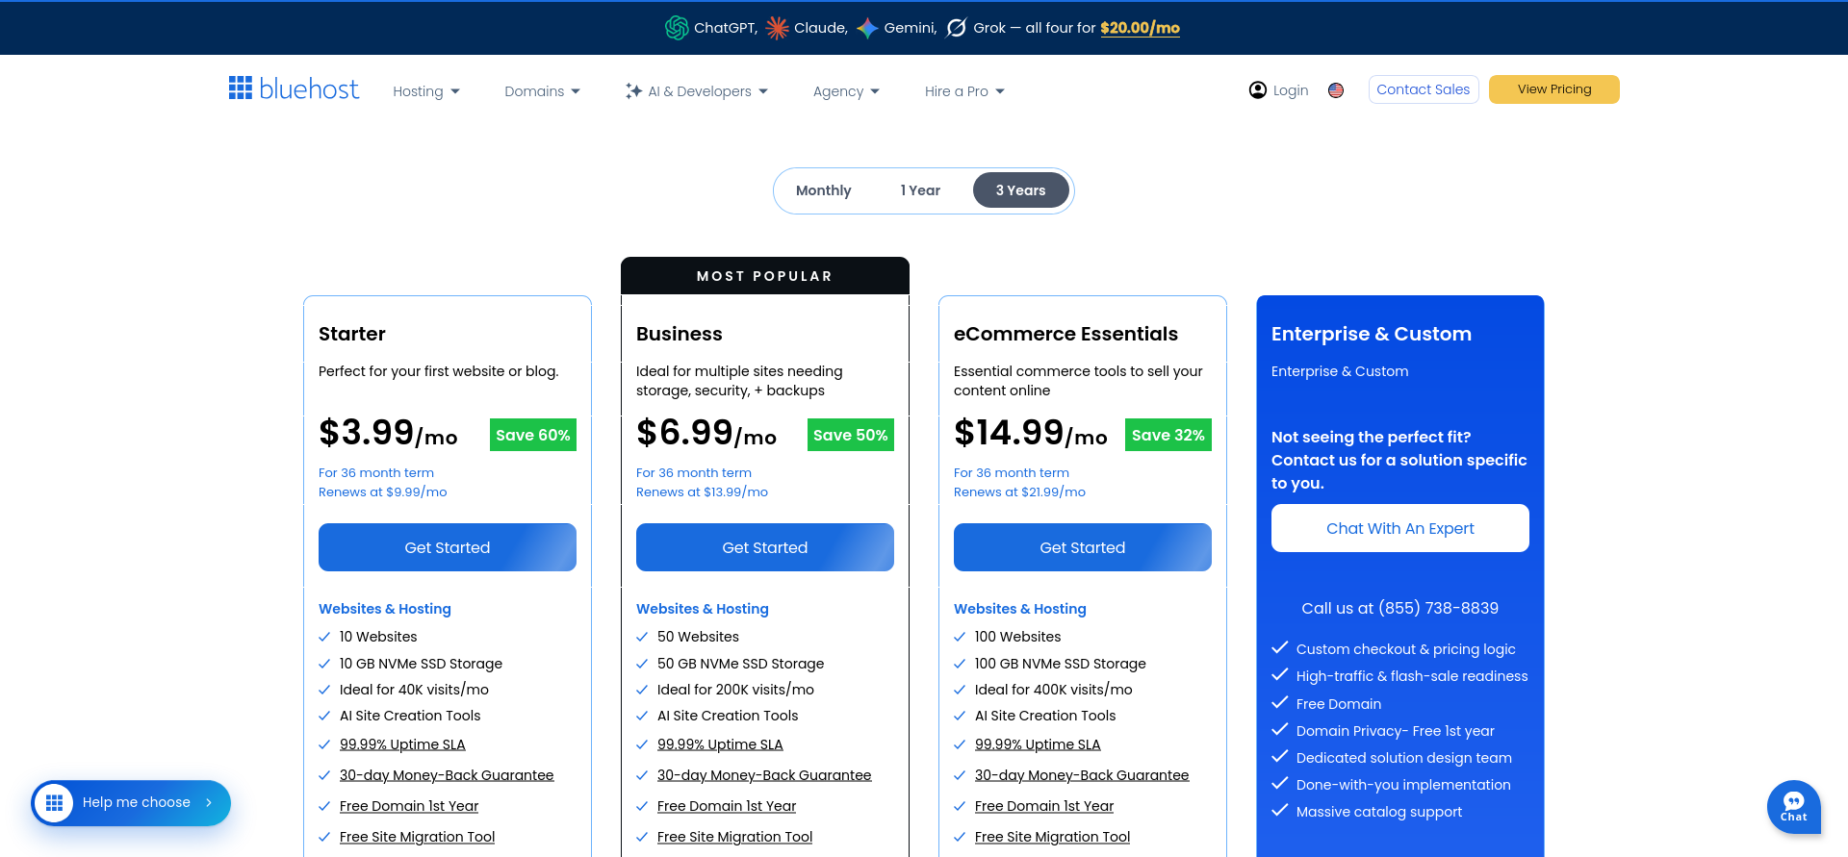Click the Save 60% badge on Starter
The height and width of the screenshot is (857, 1848).
point(533,435)
